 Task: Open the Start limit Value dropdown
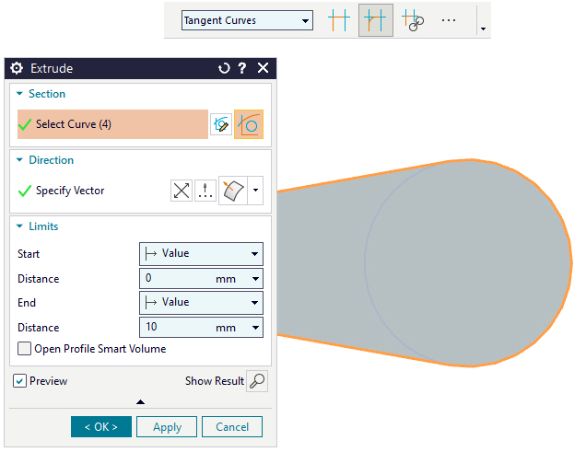[201, 254]
